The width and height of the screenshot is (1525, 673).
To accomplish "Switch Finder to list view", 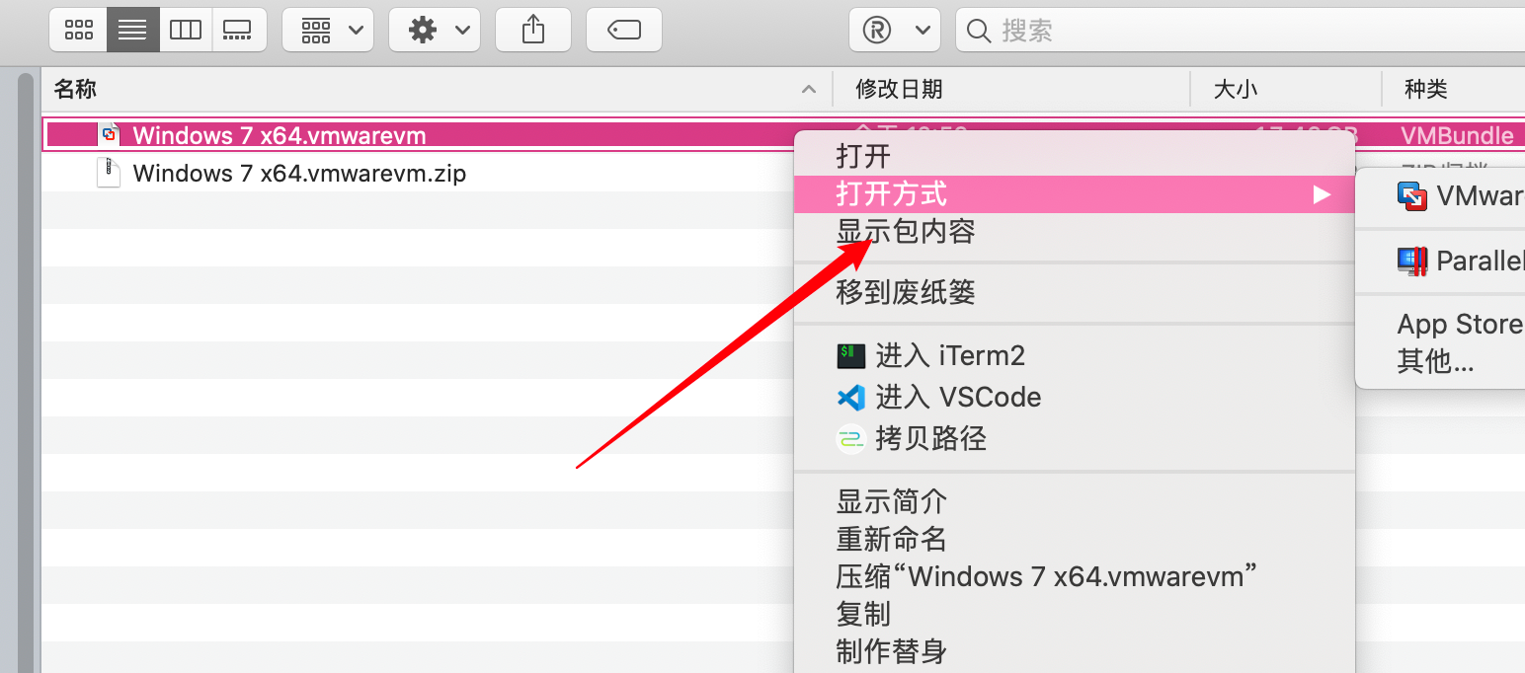I will 132,30.
